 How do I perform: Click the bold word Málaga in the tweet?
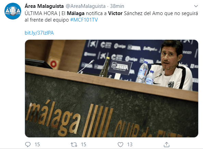click(x=76, y=13)
